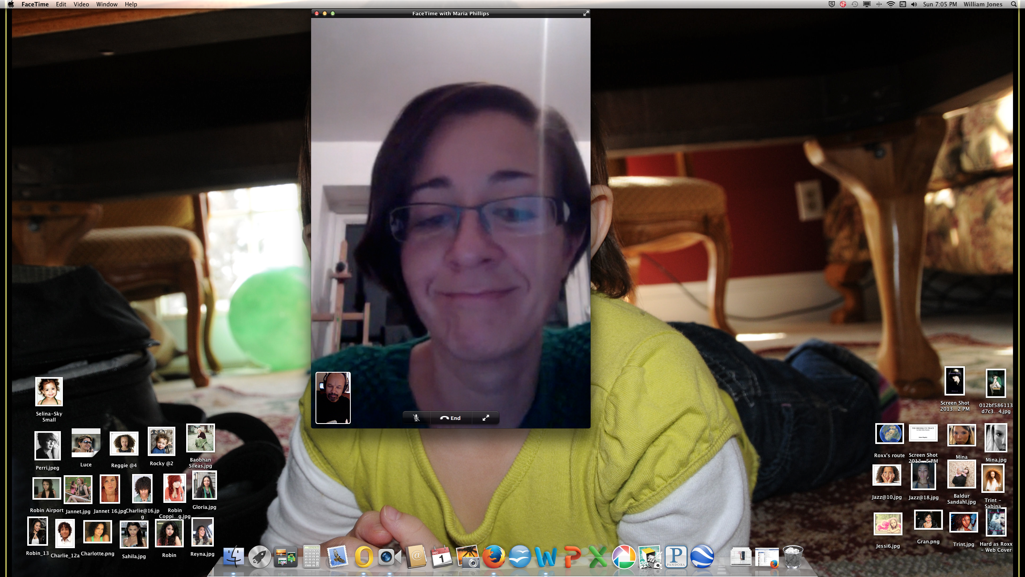
Task: Open Time Machine menu bar icon
Action: [x=854, y=4]
